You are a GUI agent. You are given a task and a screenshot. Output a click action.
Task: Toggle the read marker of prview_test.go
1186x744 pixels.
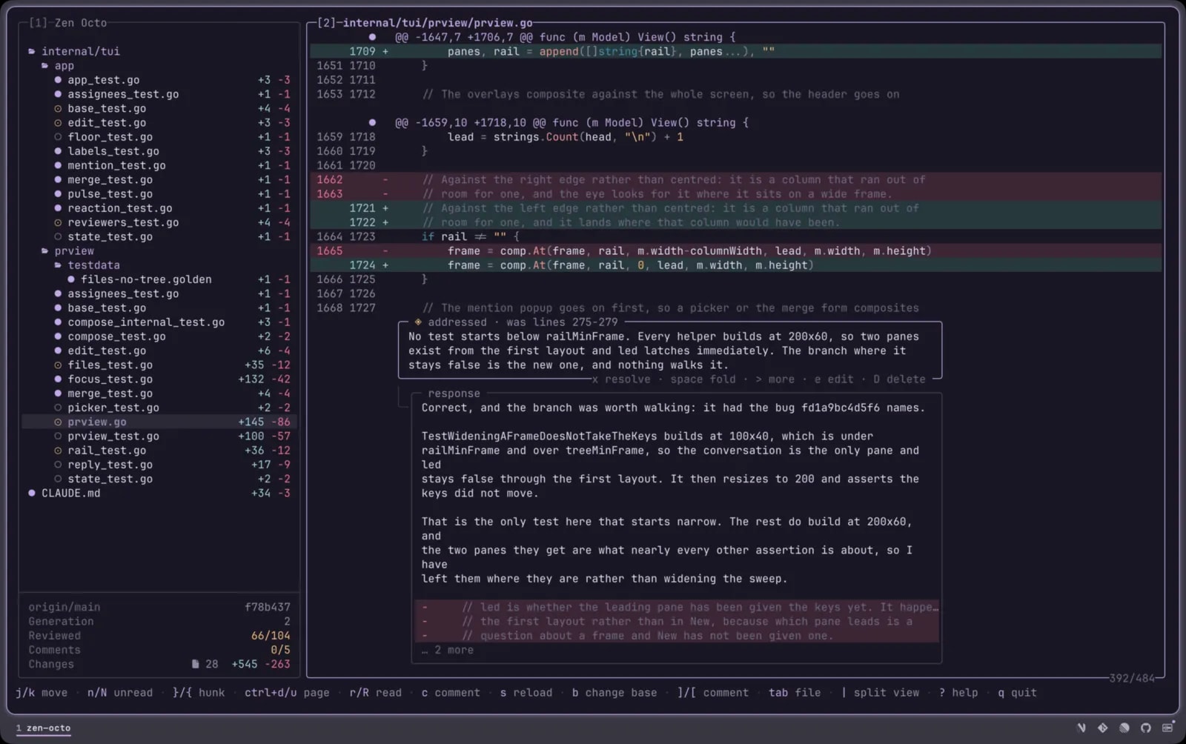coord(58,436)
